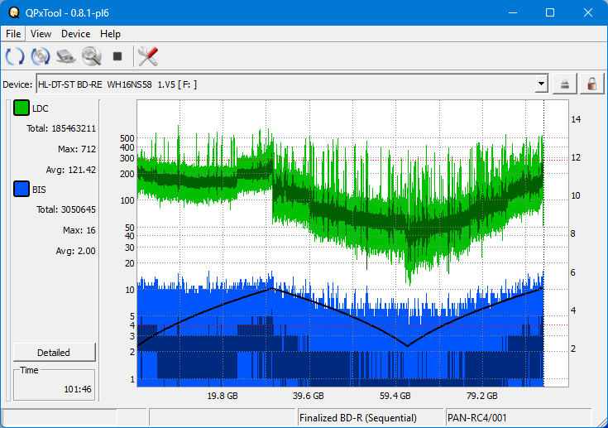Click the elapsed time 101:46 readout
608x428 pixels.
pos(78,389)
